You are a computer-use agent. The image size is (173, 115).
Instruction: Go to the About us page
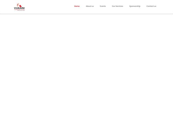90,6
